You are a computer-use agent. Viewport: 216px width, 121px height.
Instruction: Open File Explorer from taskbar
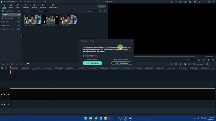click(91, 118)
